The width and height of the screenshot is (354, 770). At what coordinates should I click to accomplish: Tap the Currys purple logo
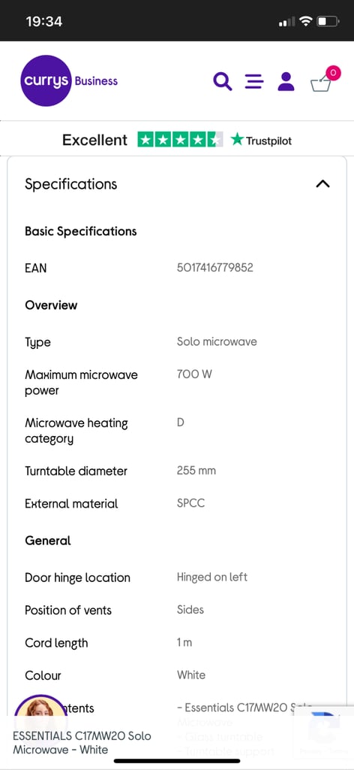coord(46,80)
